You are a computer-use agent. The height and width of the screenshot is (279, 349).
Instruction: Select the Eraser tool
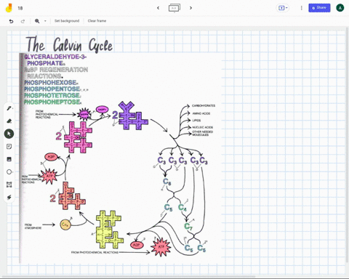(x=9, y=121)
